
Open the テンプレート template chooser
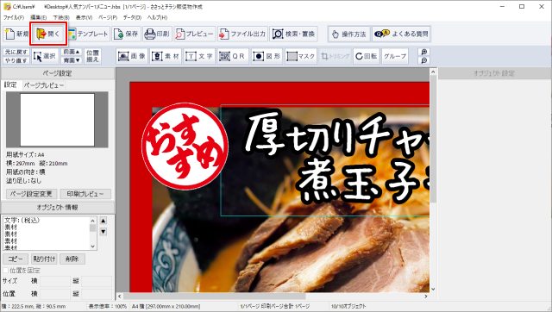click(x=88, y=34)
